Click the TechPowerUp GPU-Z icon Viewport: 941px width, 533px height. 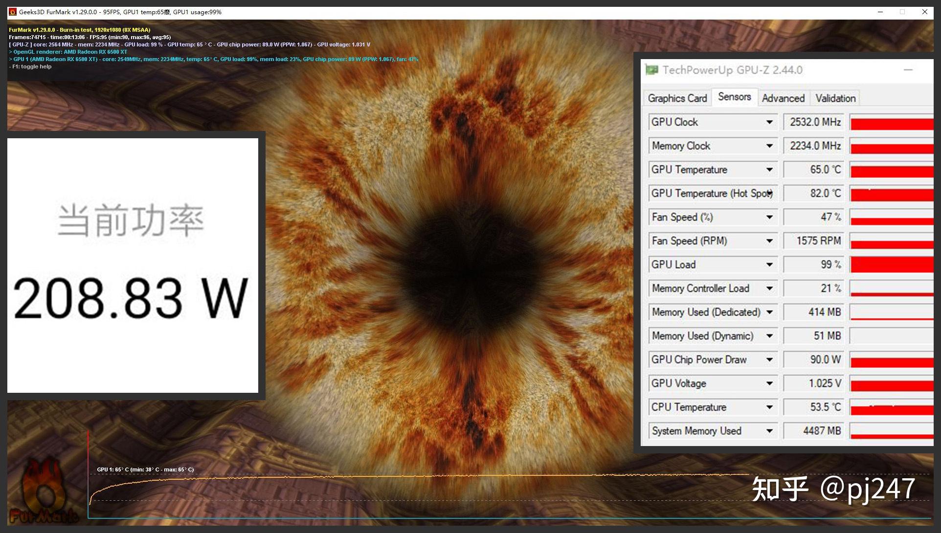pos(652,71)
